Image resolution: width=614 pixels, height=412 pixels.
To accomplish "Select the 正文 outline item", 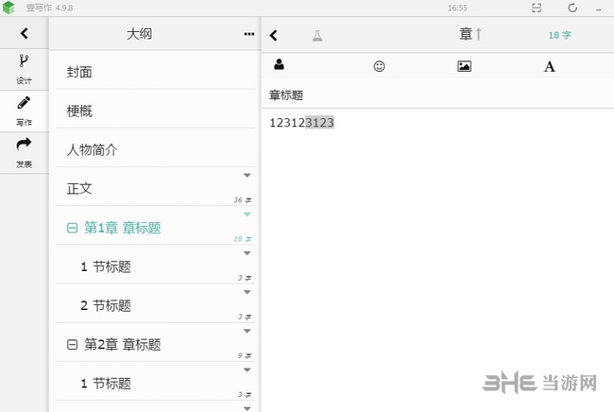I will 155,188.
